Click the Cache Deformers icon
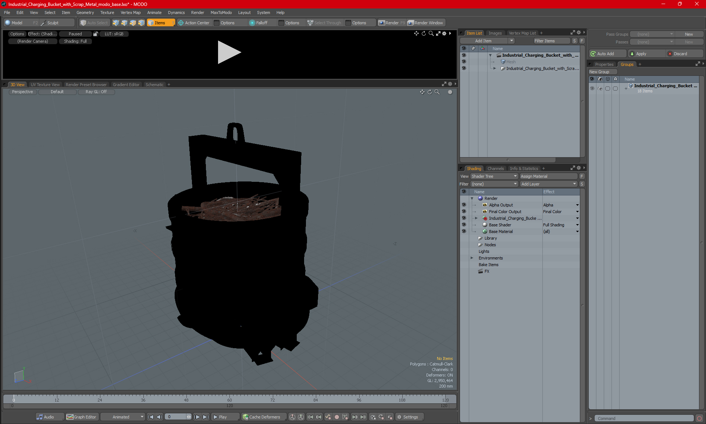Viewport: 706px width, 424px height. 246,417
